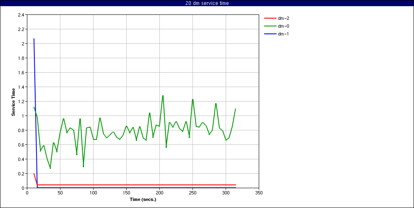Click the green dm-0 legend line swatch
Image resolution: width=414 pixels, height=208 pixels.
(x=270, y=26)
